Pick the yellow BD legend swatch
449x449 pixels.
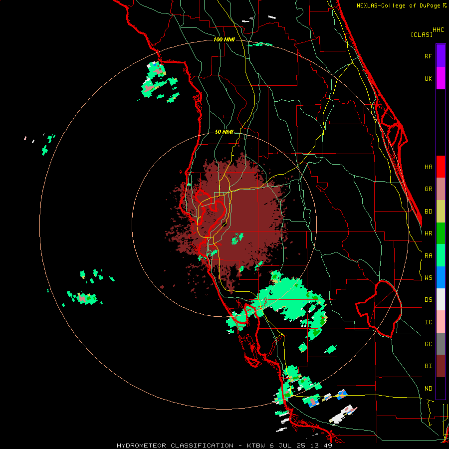tap(441, 212)
